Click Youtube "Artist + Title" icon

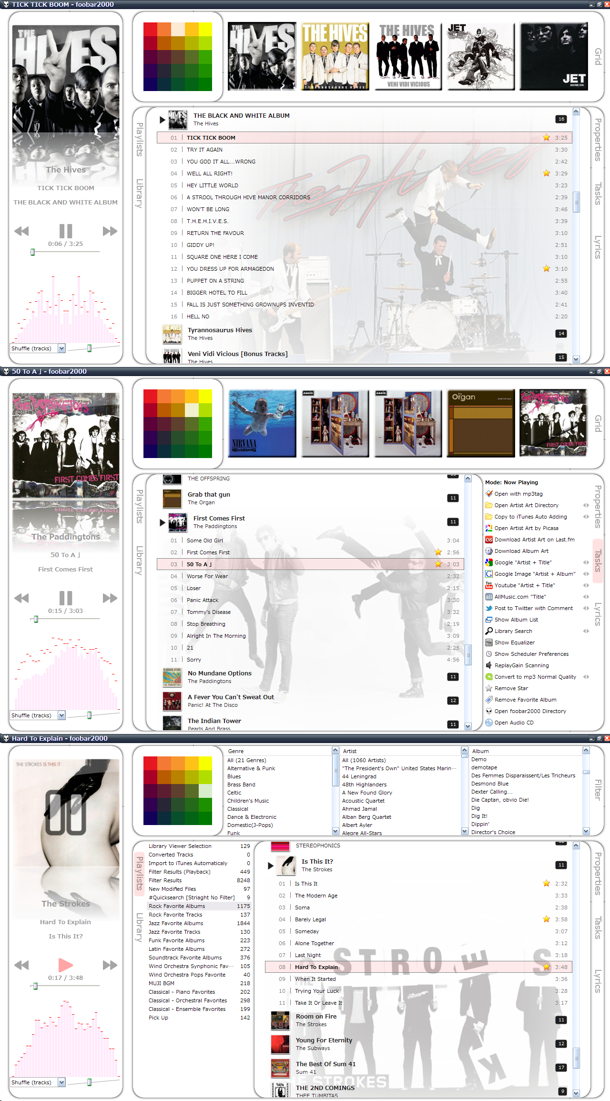pos(488,585)
